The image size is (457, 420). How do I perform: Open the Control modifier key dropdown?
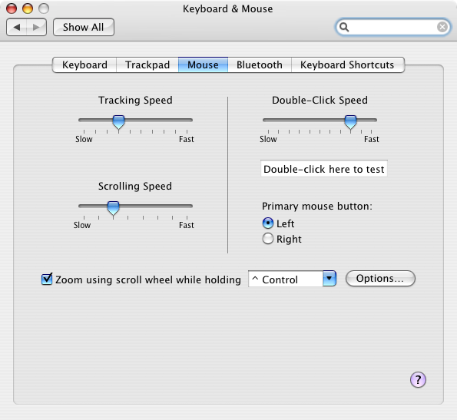293,279
